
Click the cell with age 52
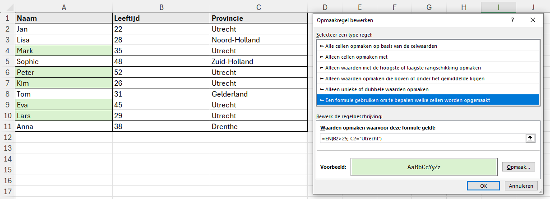click(161, 73)
